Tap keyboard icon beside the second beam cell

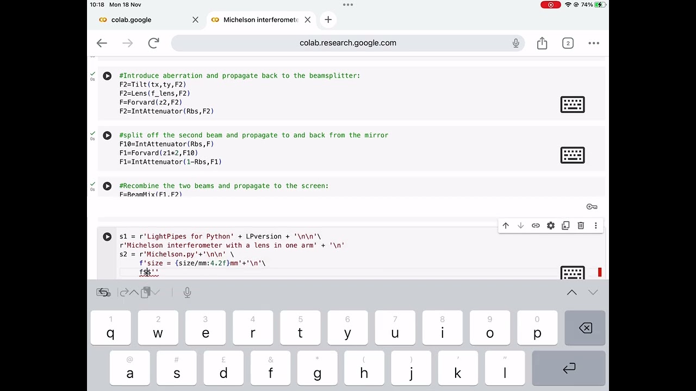(x=573, y=155)
